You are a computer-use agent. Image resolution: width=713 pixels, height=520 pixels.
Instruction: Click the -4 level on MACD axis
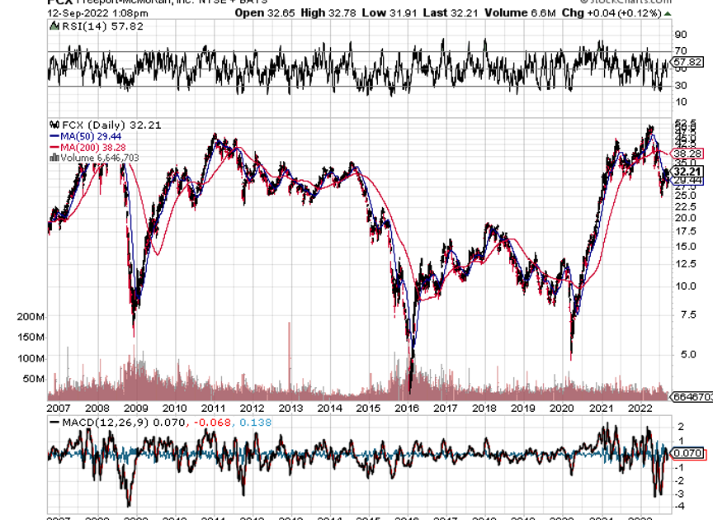pos(679,506)
